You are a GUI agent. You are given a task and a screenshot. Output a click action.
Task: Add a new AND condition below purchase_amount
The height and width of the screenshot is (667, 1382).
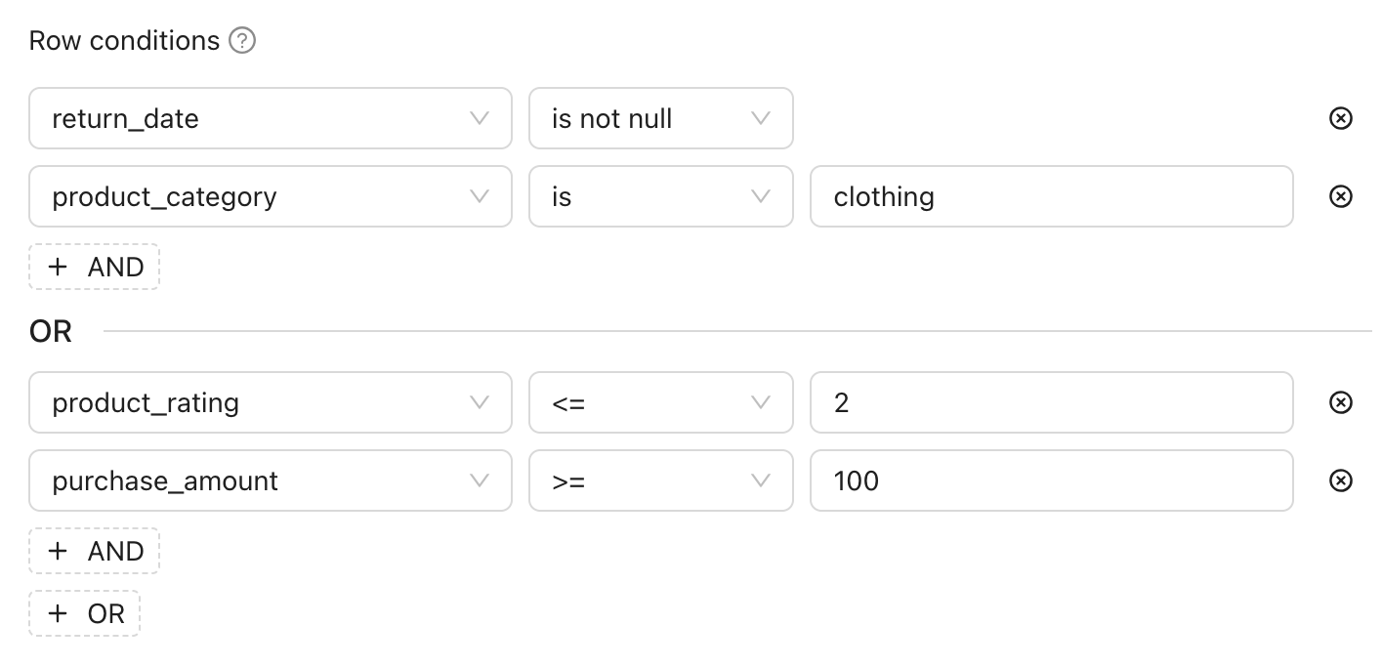tap(94, 550)
